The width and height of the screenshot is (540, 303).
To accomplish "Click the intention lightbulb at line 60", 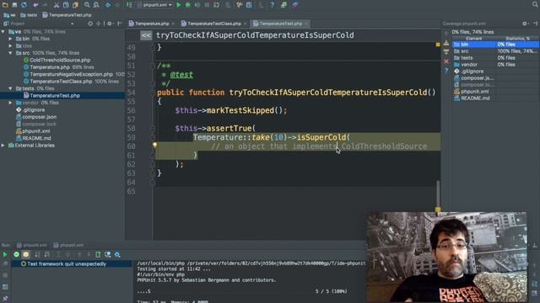I will [x=155, y=145].
